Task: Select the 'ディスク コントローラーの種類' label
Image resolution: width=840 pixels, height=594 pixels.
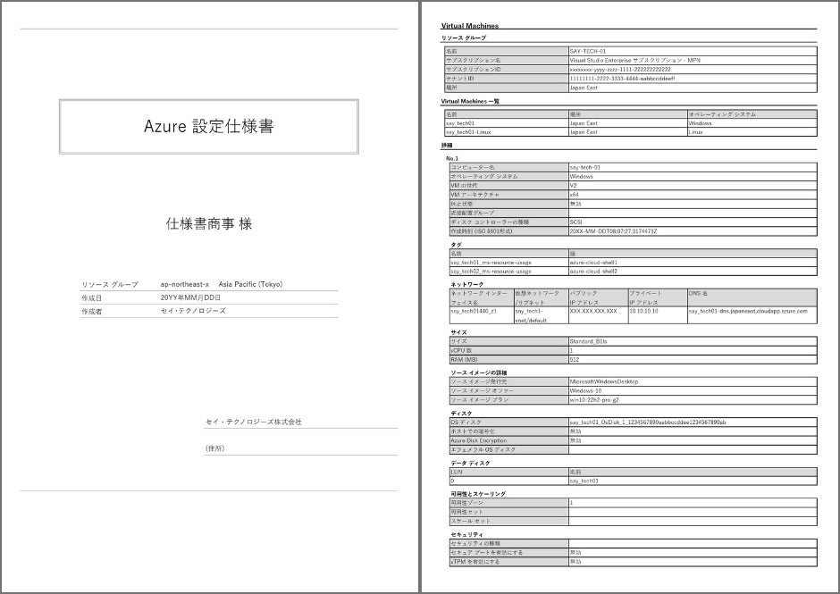Action: [x=490, y=222]
